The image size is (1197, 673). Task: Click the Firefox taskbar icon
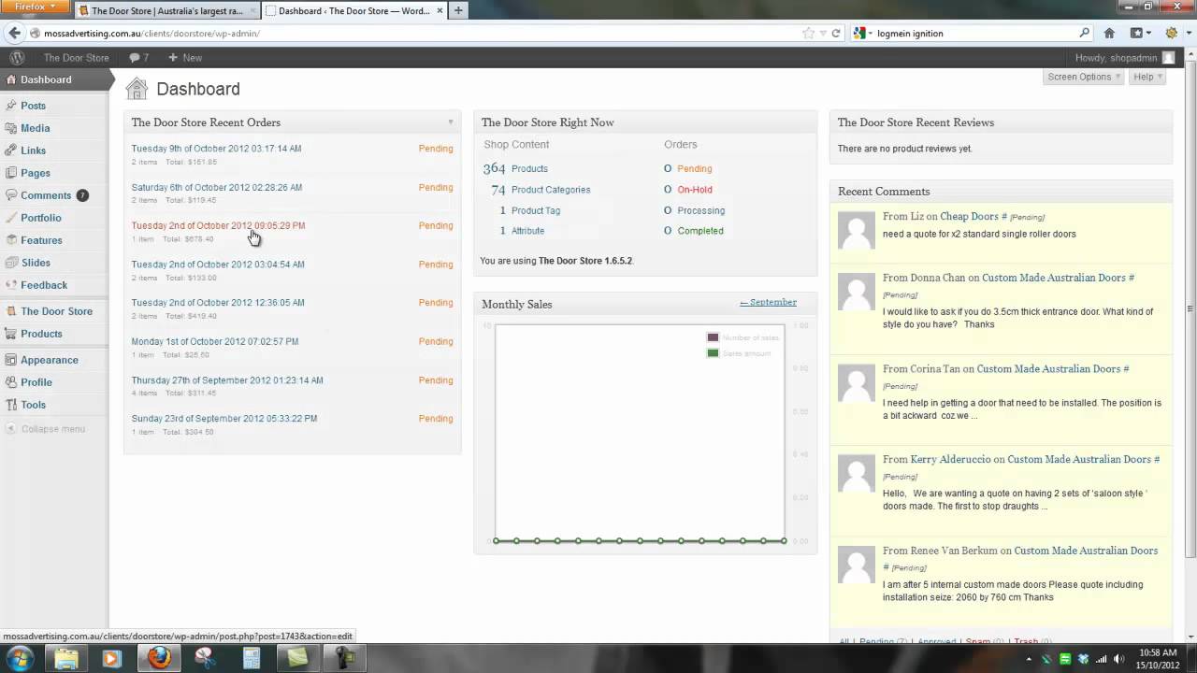[x=159, y=658]
